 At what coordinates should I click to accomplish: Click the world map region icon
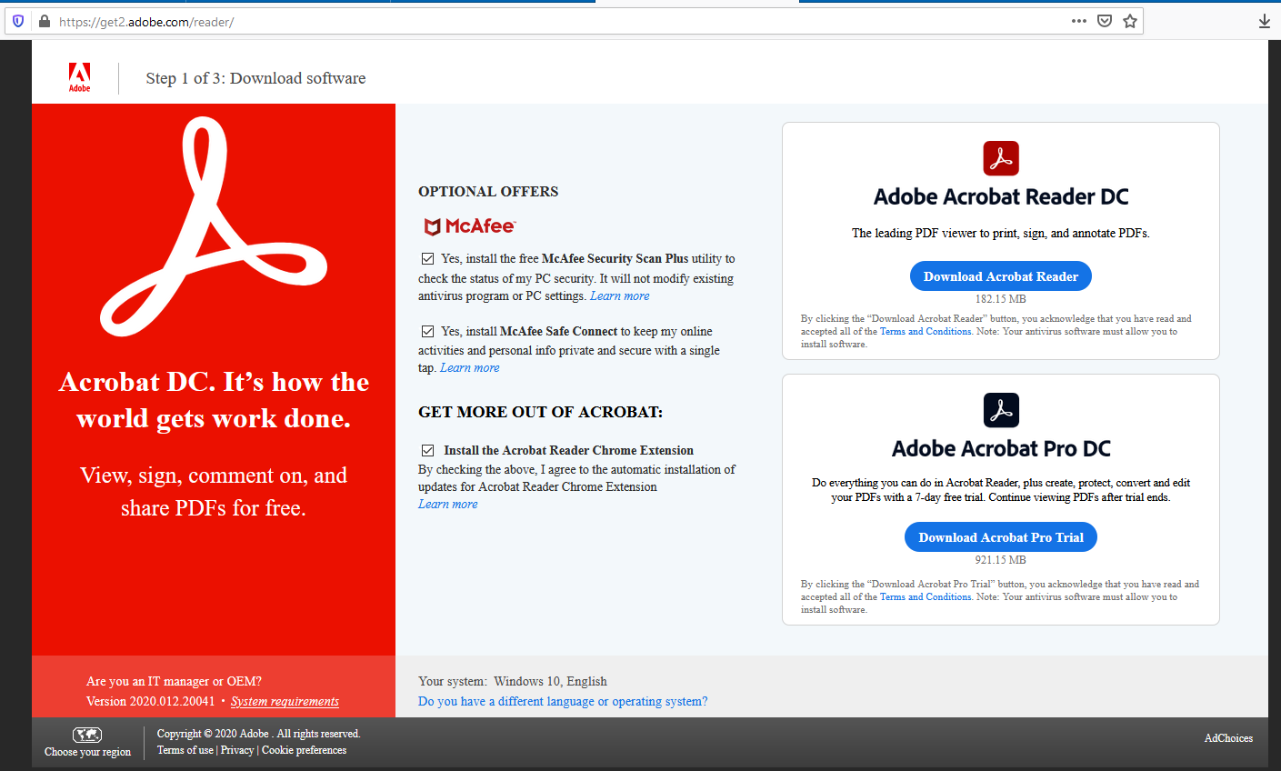coord(87,735)
